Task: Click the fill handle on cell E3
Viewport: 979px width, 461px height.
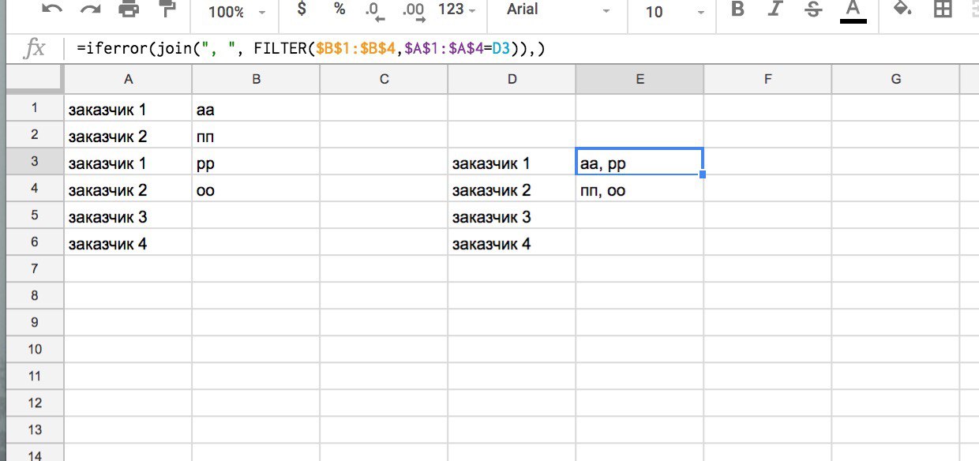Action: [x=703, y=174]
